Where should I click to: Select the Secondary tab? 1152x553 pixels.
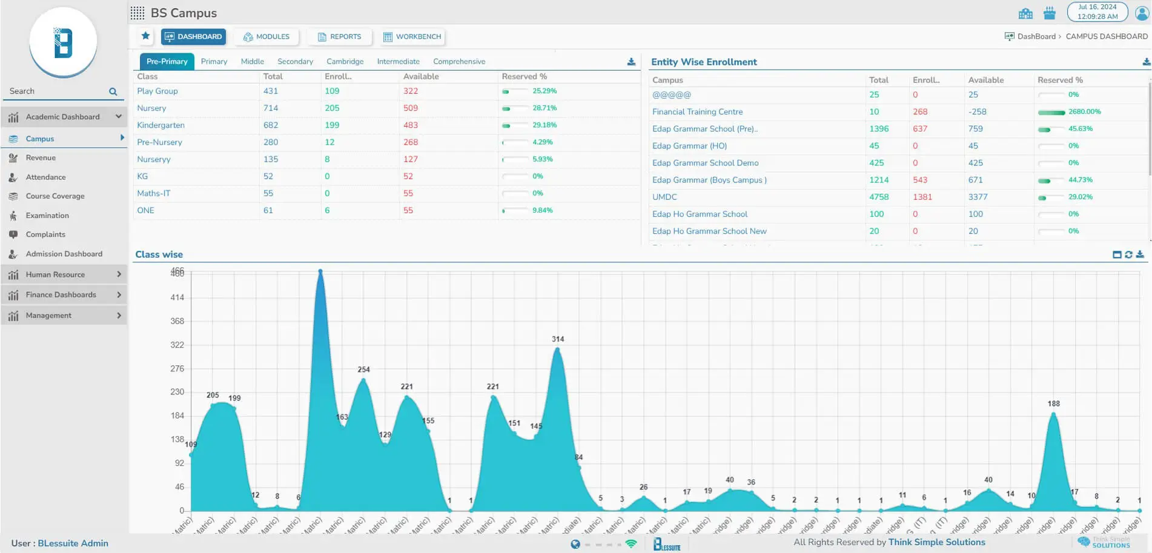tap(295, 62)
